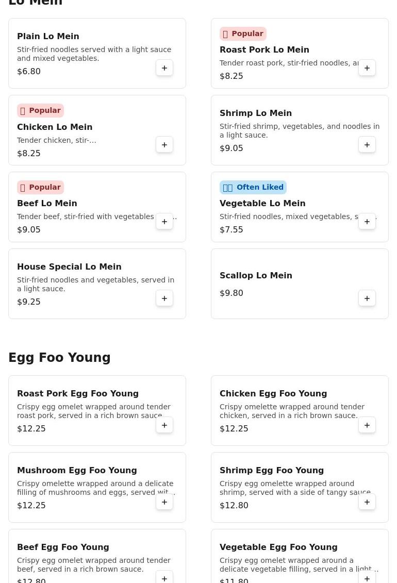Add Vegetable Lo Mein to order
The width and height of the screenshot is (397, 583).
[x=367, y=222]
